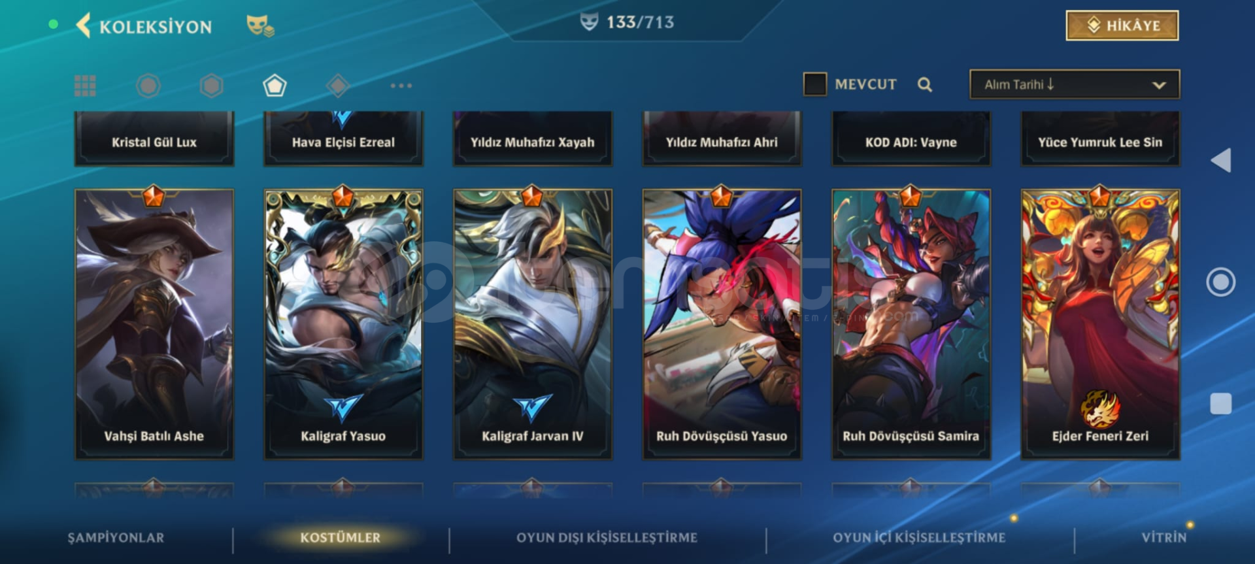Select the all-skins grid filter icon

[85, 86]
